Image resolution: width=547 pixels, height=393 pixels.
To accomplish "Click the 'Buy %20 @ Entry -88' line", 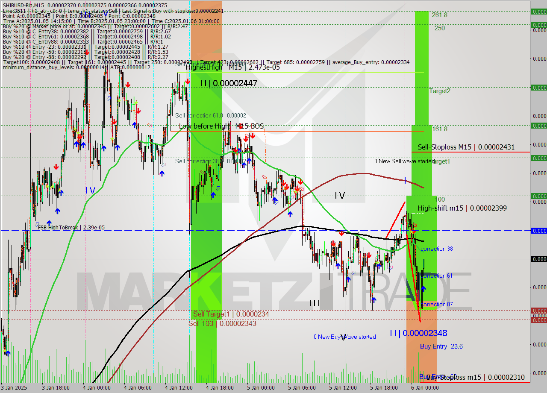I will tap(85, 57).
